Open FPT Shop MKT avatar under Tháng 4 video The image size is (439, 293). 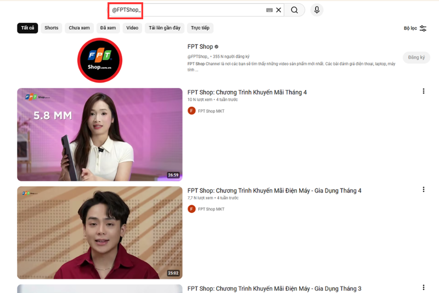192,110
